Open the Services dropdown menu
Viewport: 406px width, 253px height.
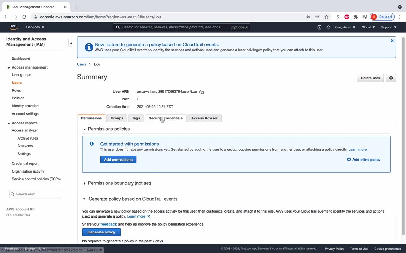click(35, 27)
